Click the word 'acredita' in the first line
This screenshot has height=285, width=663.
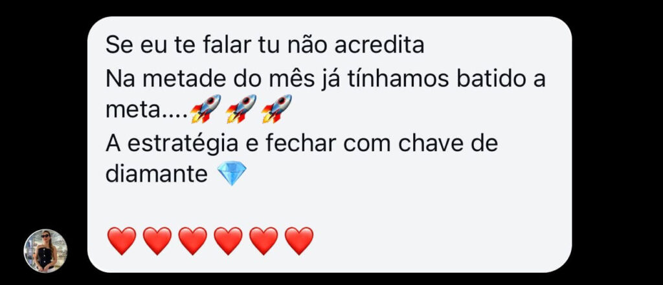379,45
